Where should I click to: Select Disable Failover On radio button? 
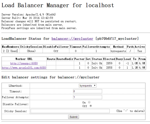click(89, 102)
